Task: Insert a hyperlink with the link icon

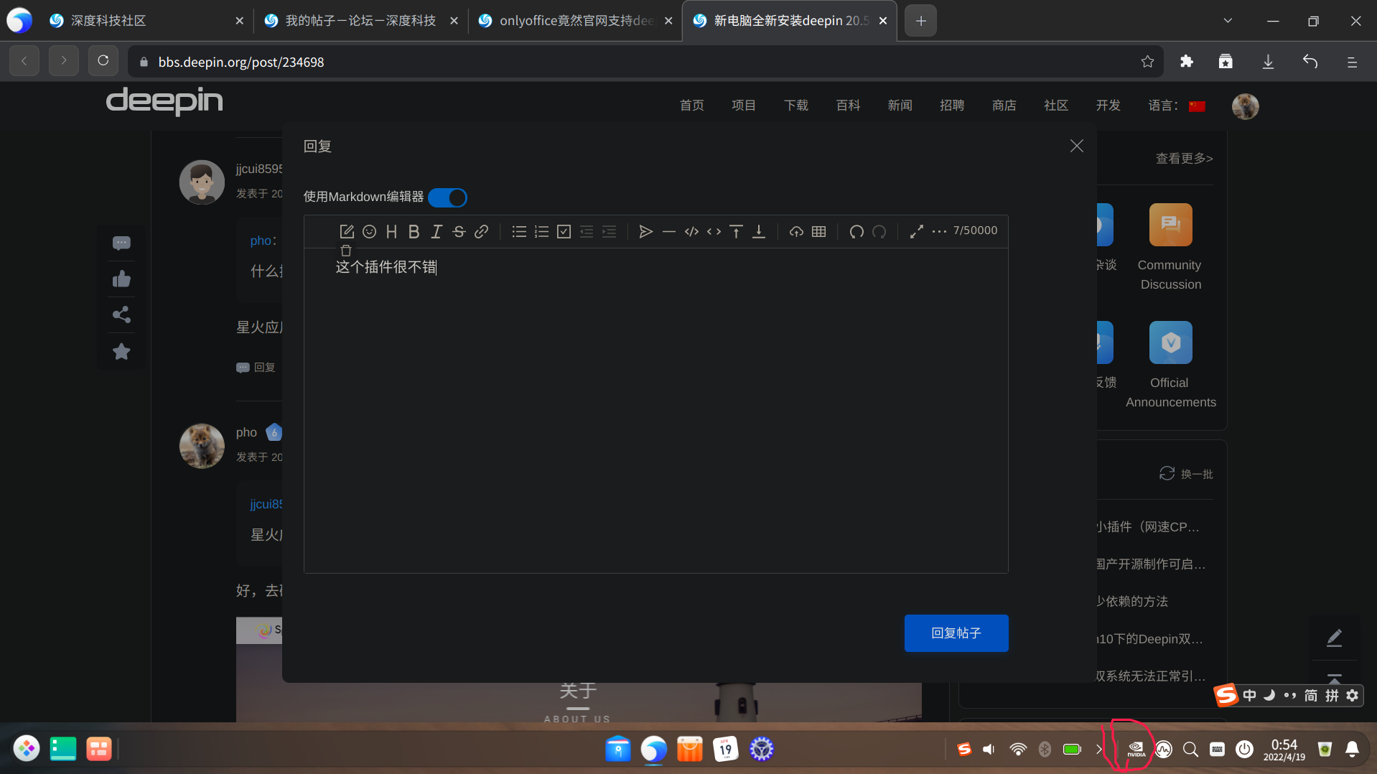Action: (x=482, y=231)
